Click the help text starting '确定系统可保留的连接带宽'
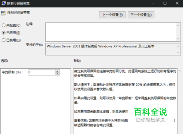The image size is (183, 134). pyautogui.click(x=125, y=73)
